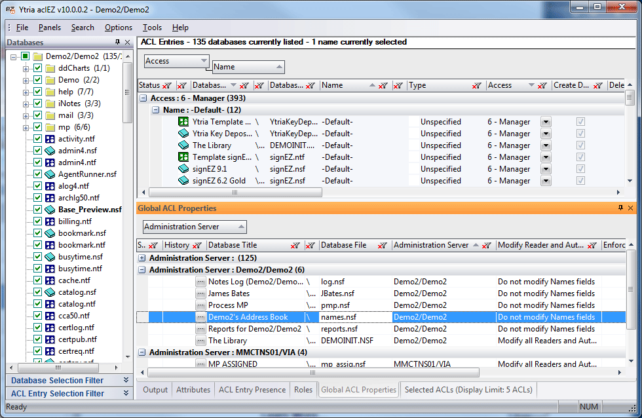642x418 pixels.
Task: Switch to the Roles tab
Action: point(303,390)
